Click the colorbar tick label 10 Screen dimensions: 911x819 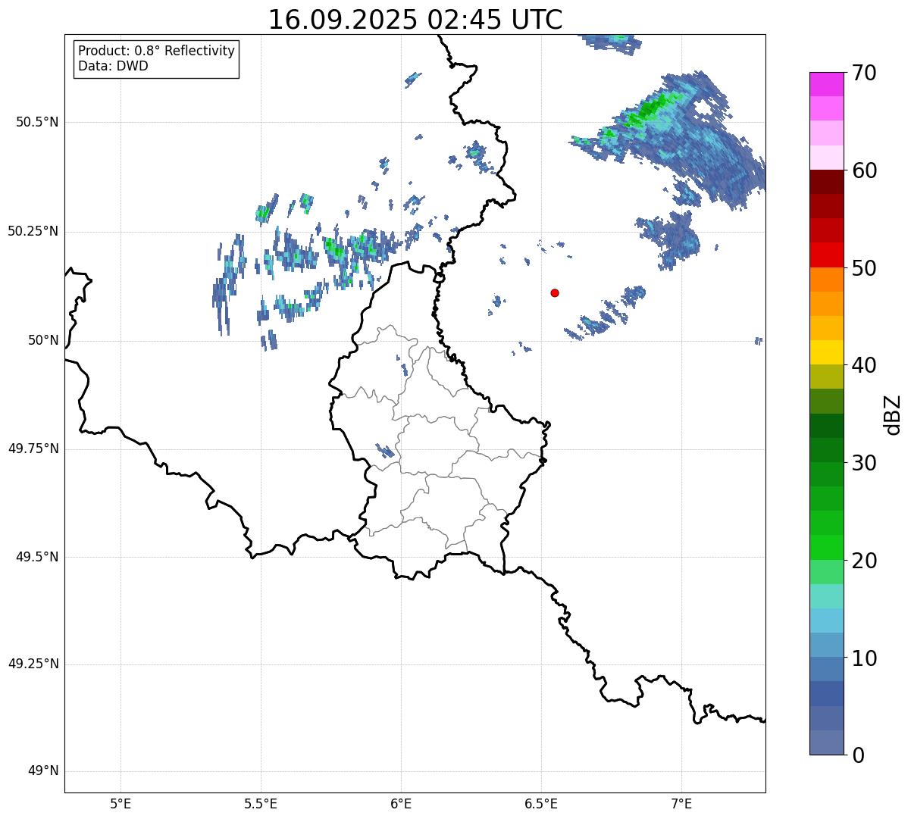pos(864,659)
